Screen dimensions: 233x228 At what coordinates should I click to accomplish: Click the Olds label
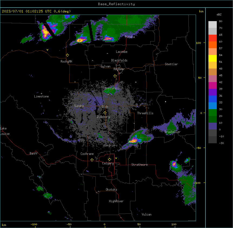[x=105, y=107]
